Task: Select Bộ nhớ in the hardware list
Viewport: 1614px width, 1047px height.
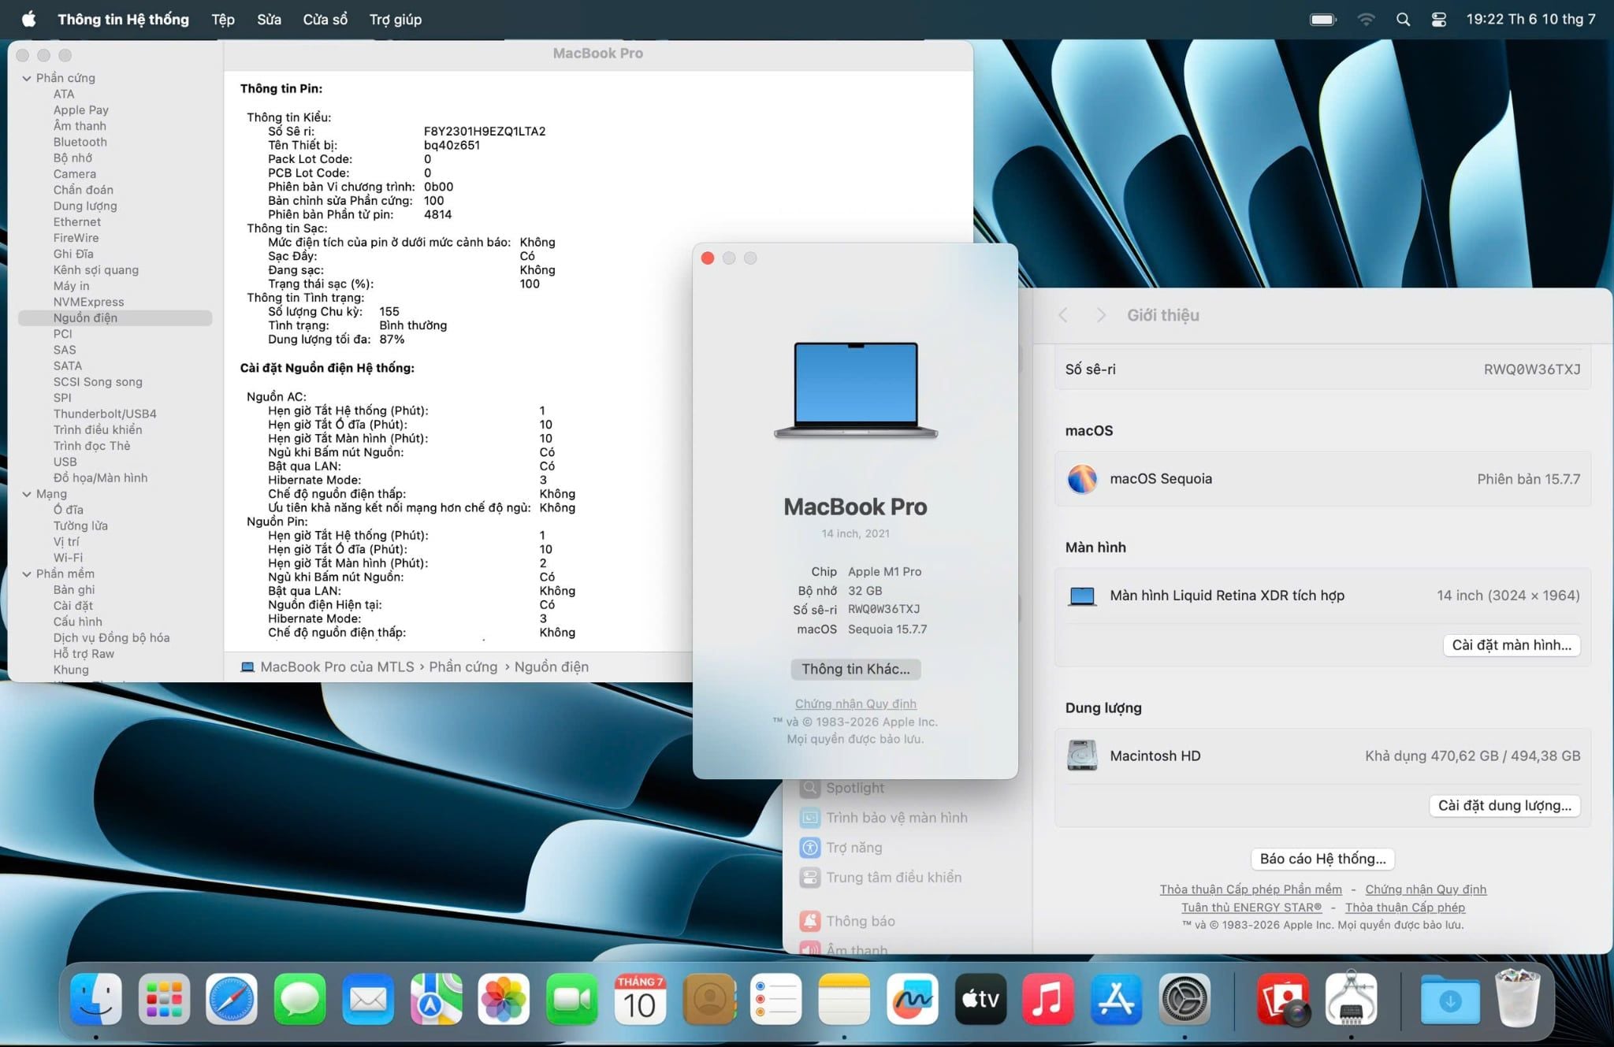Action: pos(73,158)
